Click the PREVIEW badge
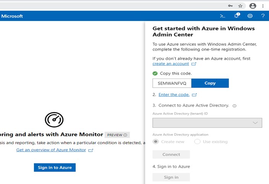Viewport: 269px width, 184px height. click(x=117, y=135)
